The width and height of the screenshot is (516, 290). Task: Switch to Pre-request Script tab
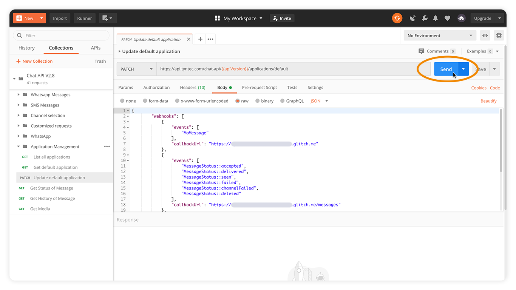pos(260,88)
